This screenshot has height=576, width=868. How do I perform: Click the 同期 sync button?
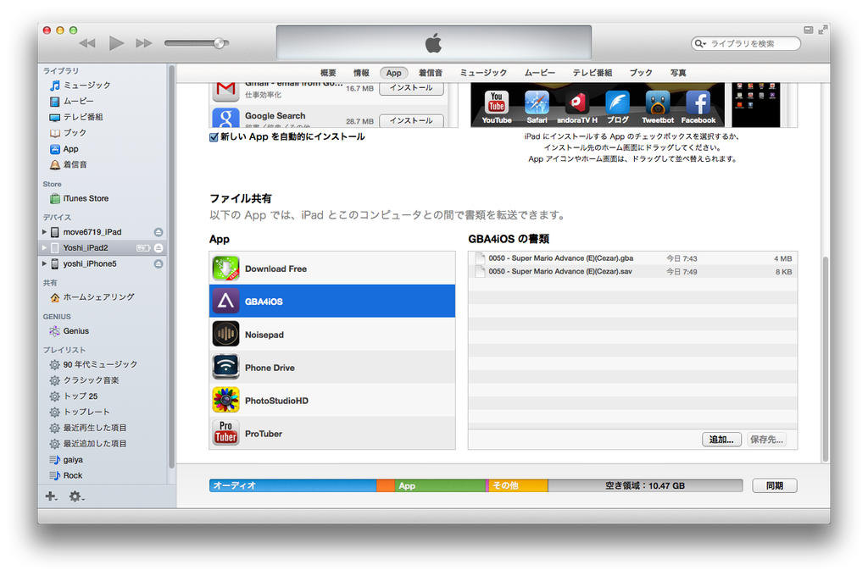[x=775, y=486]
